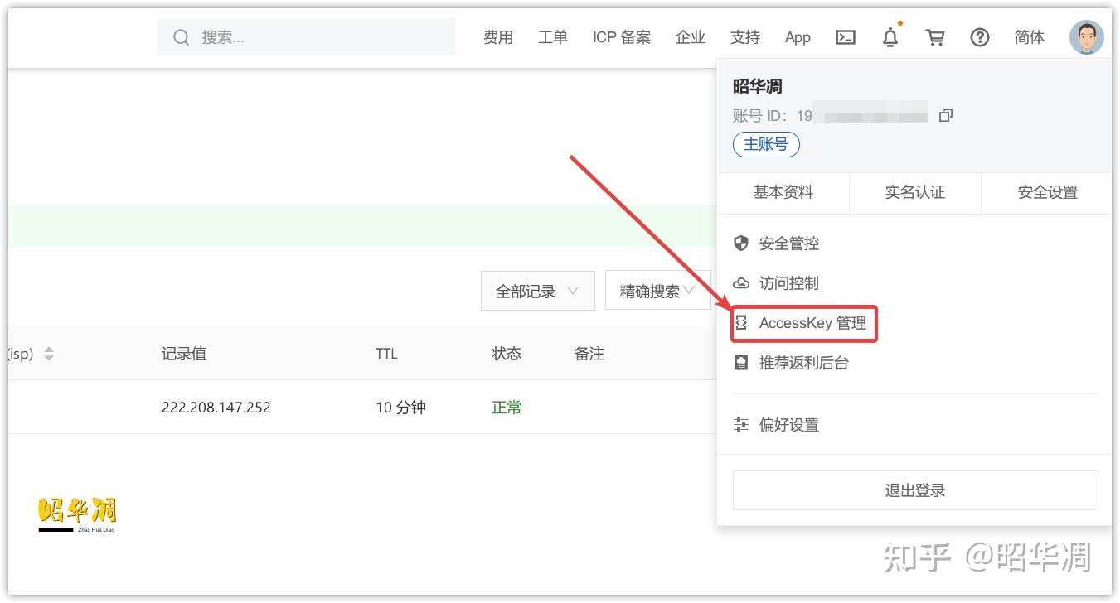Expand the 全部记录 dropdown
Viewport: 1120px width, 603px height.
click(537, 291)
